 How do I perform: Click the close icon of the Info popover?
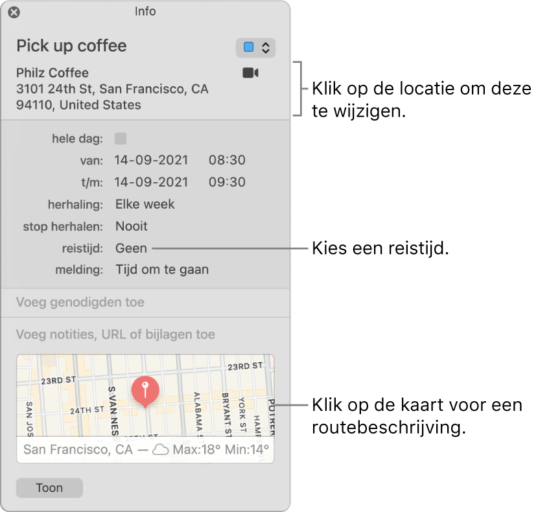tap(14, 13)
